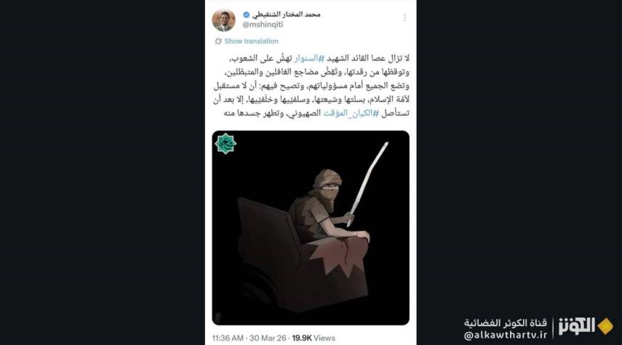Click the translate icon beside Show translation
This screenshot has height=345, width=622.
(218, 41)
